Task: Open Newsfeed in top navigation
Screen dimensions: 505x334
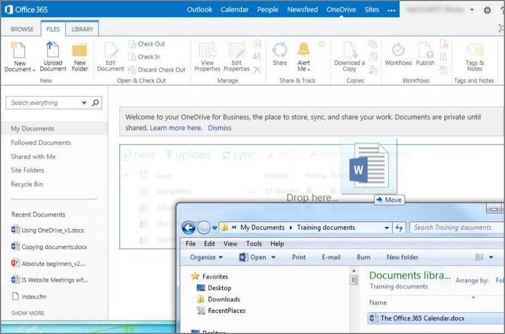Action: [x=302, y=9]
